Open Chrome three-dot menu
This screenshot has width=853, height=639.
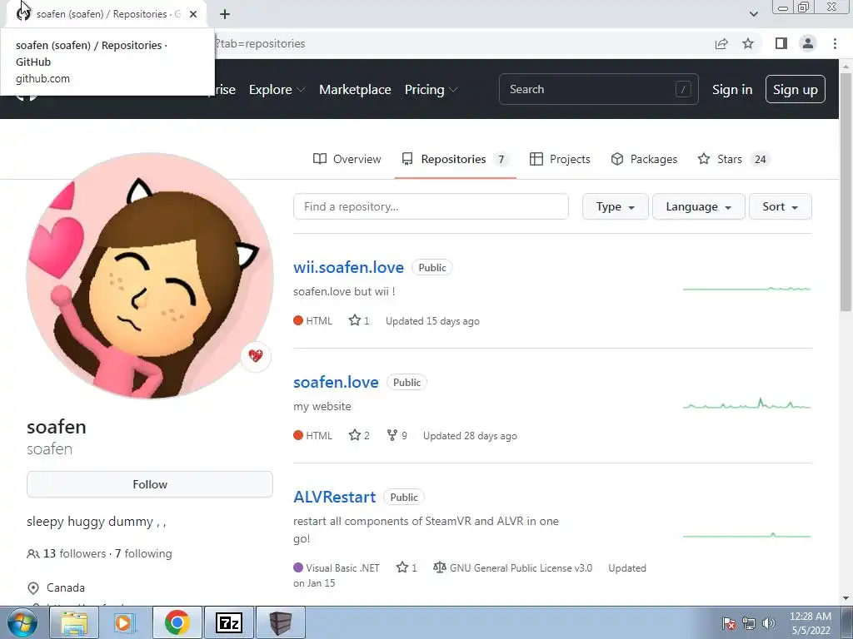(x=835, y=43)
